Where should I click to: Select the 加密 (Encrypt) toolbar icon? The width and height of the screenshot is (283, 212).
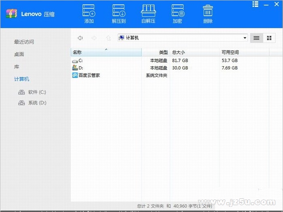click(178, 14)
